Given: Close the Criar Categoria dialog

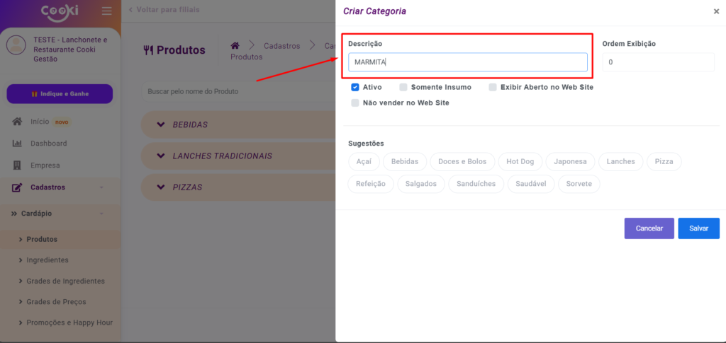Looking at the screenshot, I should click(x=715, y=12).
